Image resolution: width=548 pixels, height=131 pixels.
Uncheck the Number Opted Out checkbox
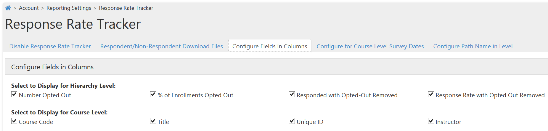coord(14,94)
